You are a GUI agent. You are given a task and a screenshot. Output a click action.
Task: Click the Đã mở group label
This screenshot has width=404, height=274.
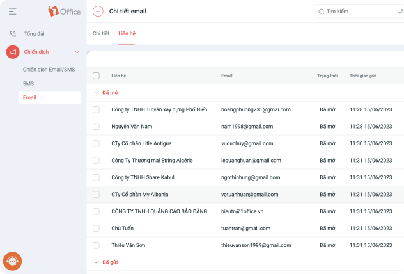coord(111,93)
